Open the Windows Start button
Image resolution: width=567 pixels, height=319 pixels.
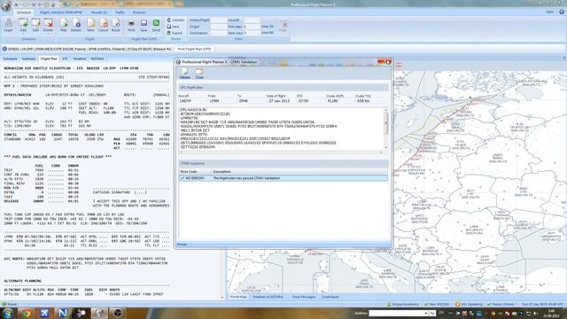[8, 313]
